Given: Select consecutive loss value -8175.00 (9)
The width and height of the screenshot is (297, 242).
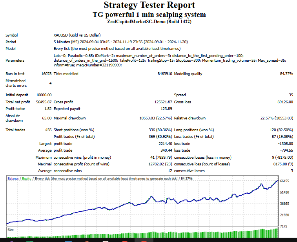Looking at the screenshot, I should (282, 164).
